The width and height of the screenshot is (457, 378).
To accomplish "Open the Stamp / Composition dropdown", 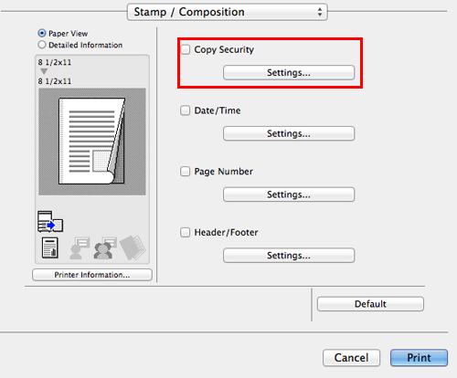I will click(228, 12).
